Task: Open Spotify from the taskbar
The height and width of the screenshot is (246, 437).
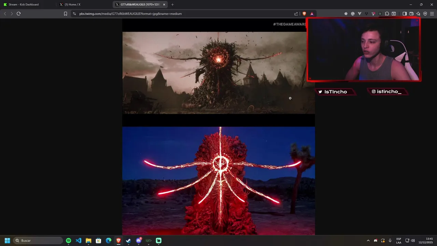Action: [68, 241]
